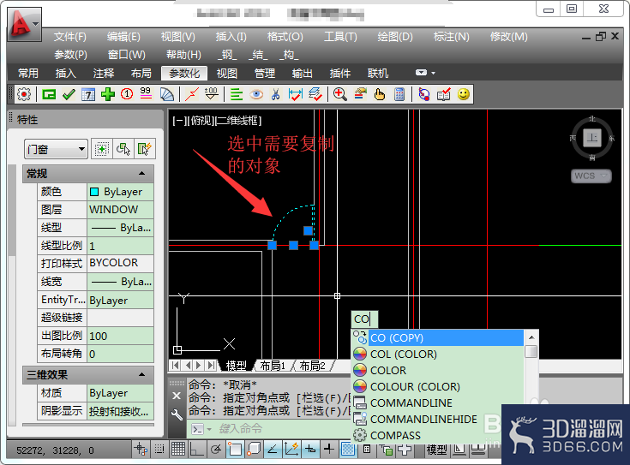This screenshot has height=465, width=630.
Task: Click the pan hand toolbar icon
Action: tap(379, 95)
